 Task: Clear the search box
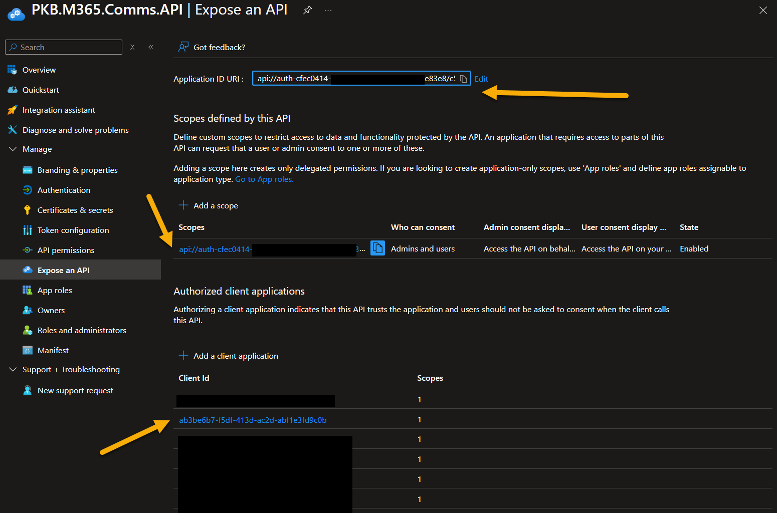(132, 47)
